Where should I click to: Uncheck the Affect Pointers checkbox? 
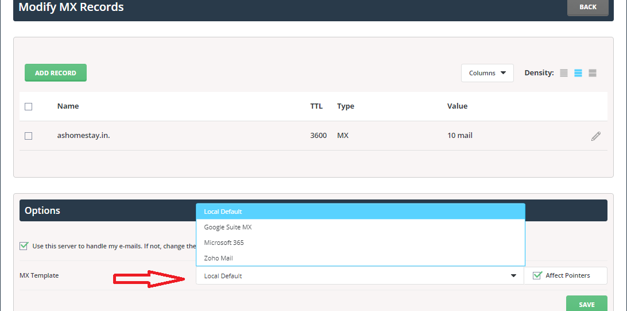pyautogui.click(x=537, y=275)
